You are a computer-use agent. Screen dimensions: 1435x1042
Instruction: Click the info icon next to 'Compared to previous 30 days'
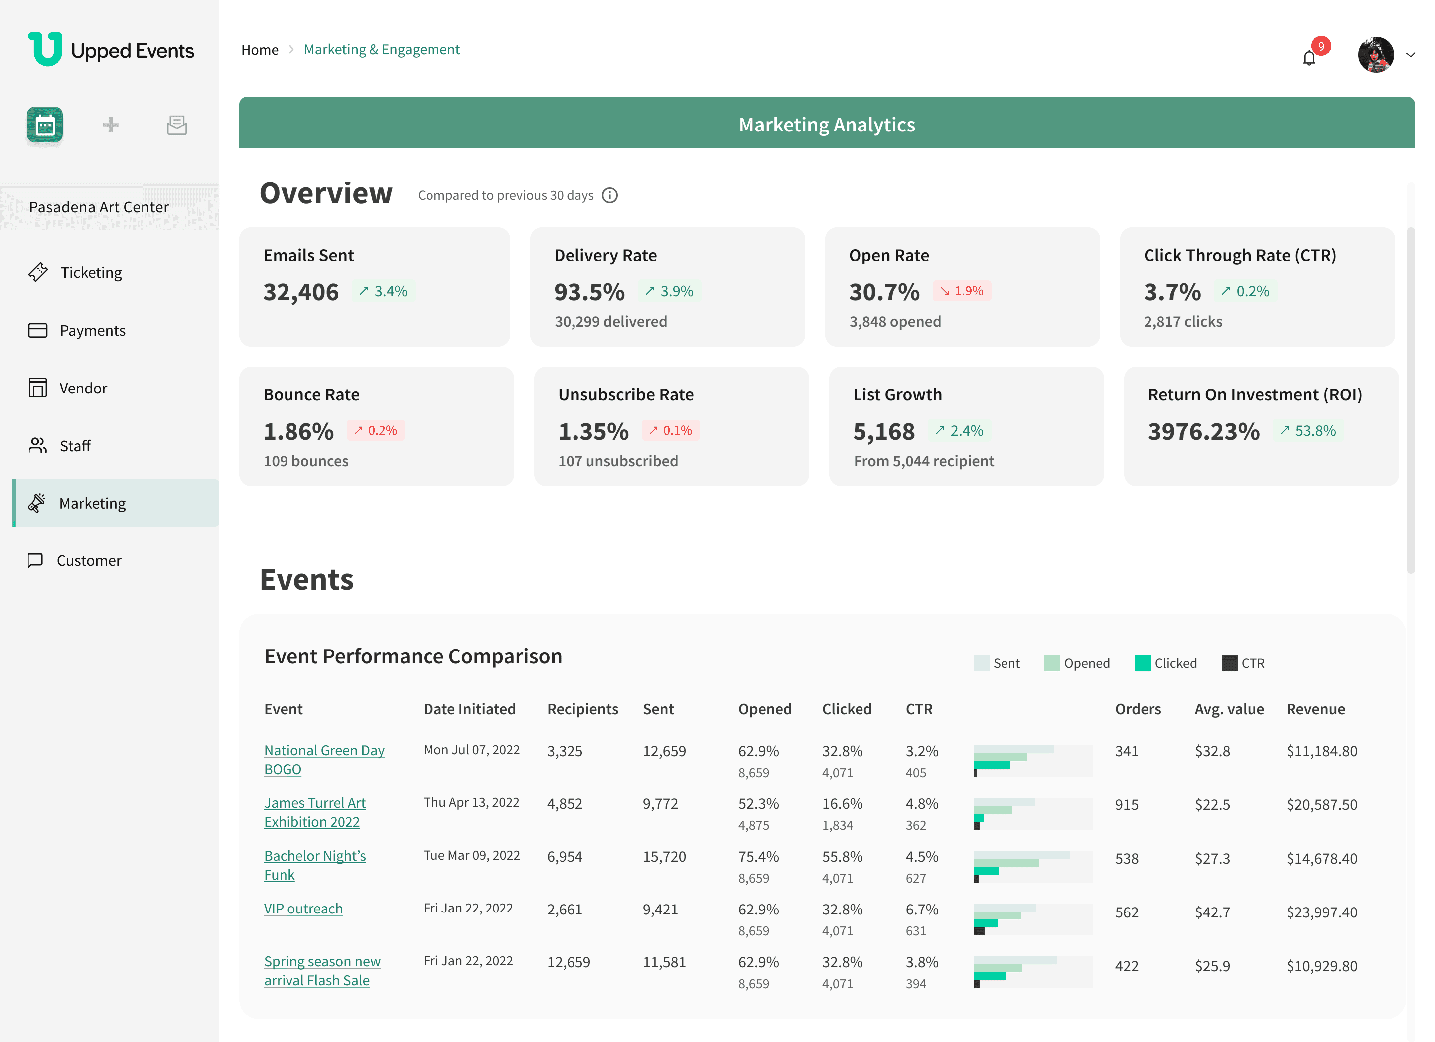tap(609, 195)
